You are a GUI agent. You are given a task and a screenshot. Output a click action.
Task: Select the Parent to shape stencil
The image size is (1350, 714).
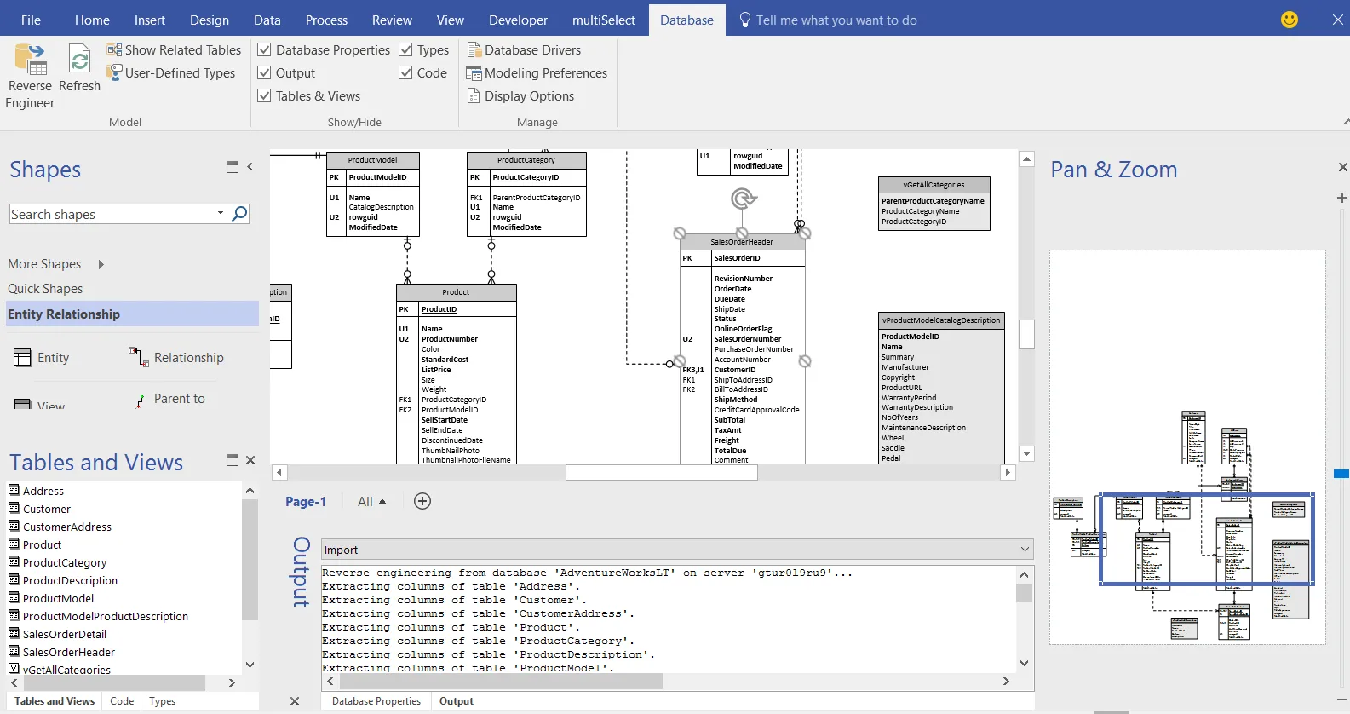[x=170, y=399]
